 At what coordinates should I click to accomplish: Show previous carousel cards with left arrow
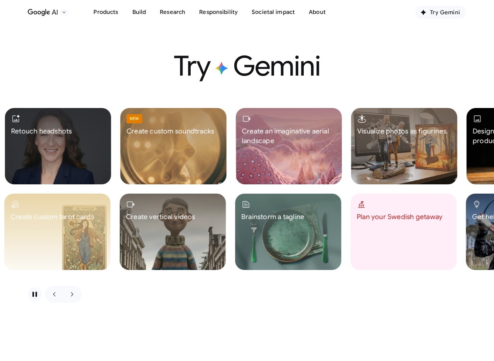coord(54,294)
